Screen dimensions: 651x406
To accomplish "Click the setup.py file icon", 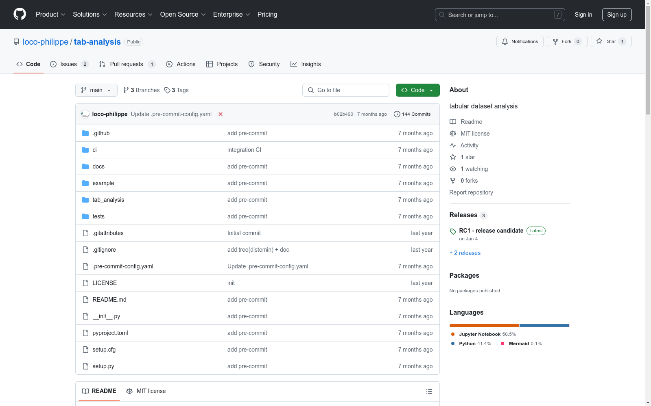I will pos(85,366).
